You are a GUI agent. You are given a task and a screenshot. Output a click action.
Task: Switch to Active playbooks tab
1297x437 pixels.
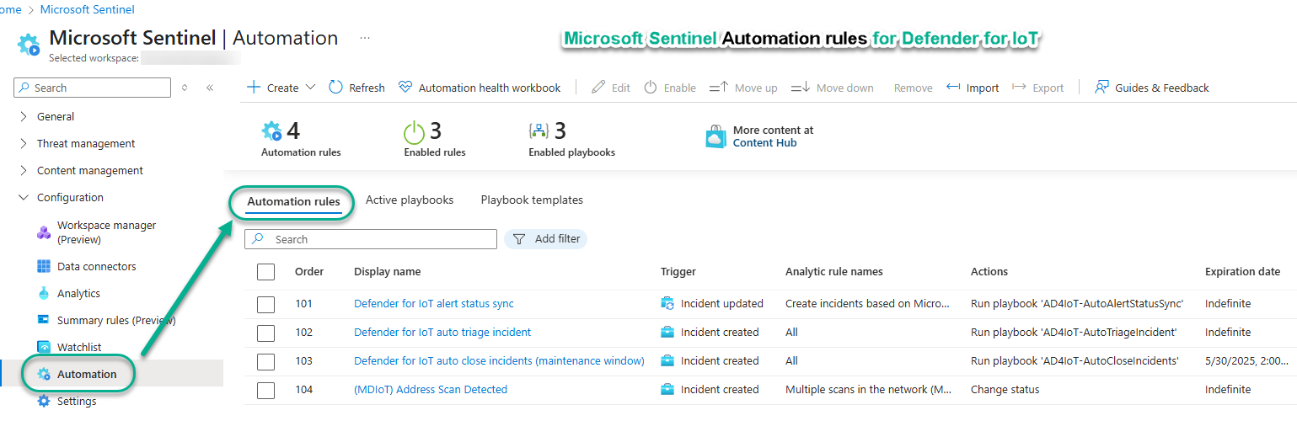pyautogui.click(x=410, y=200)
